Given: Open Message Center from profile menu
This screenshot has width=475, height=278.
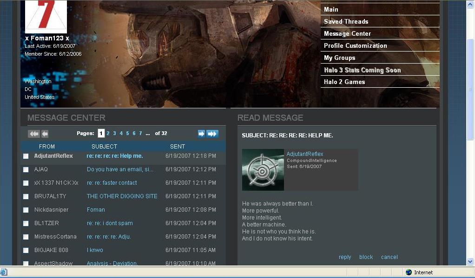Looking at the screenshot, I should click(347, 33).
